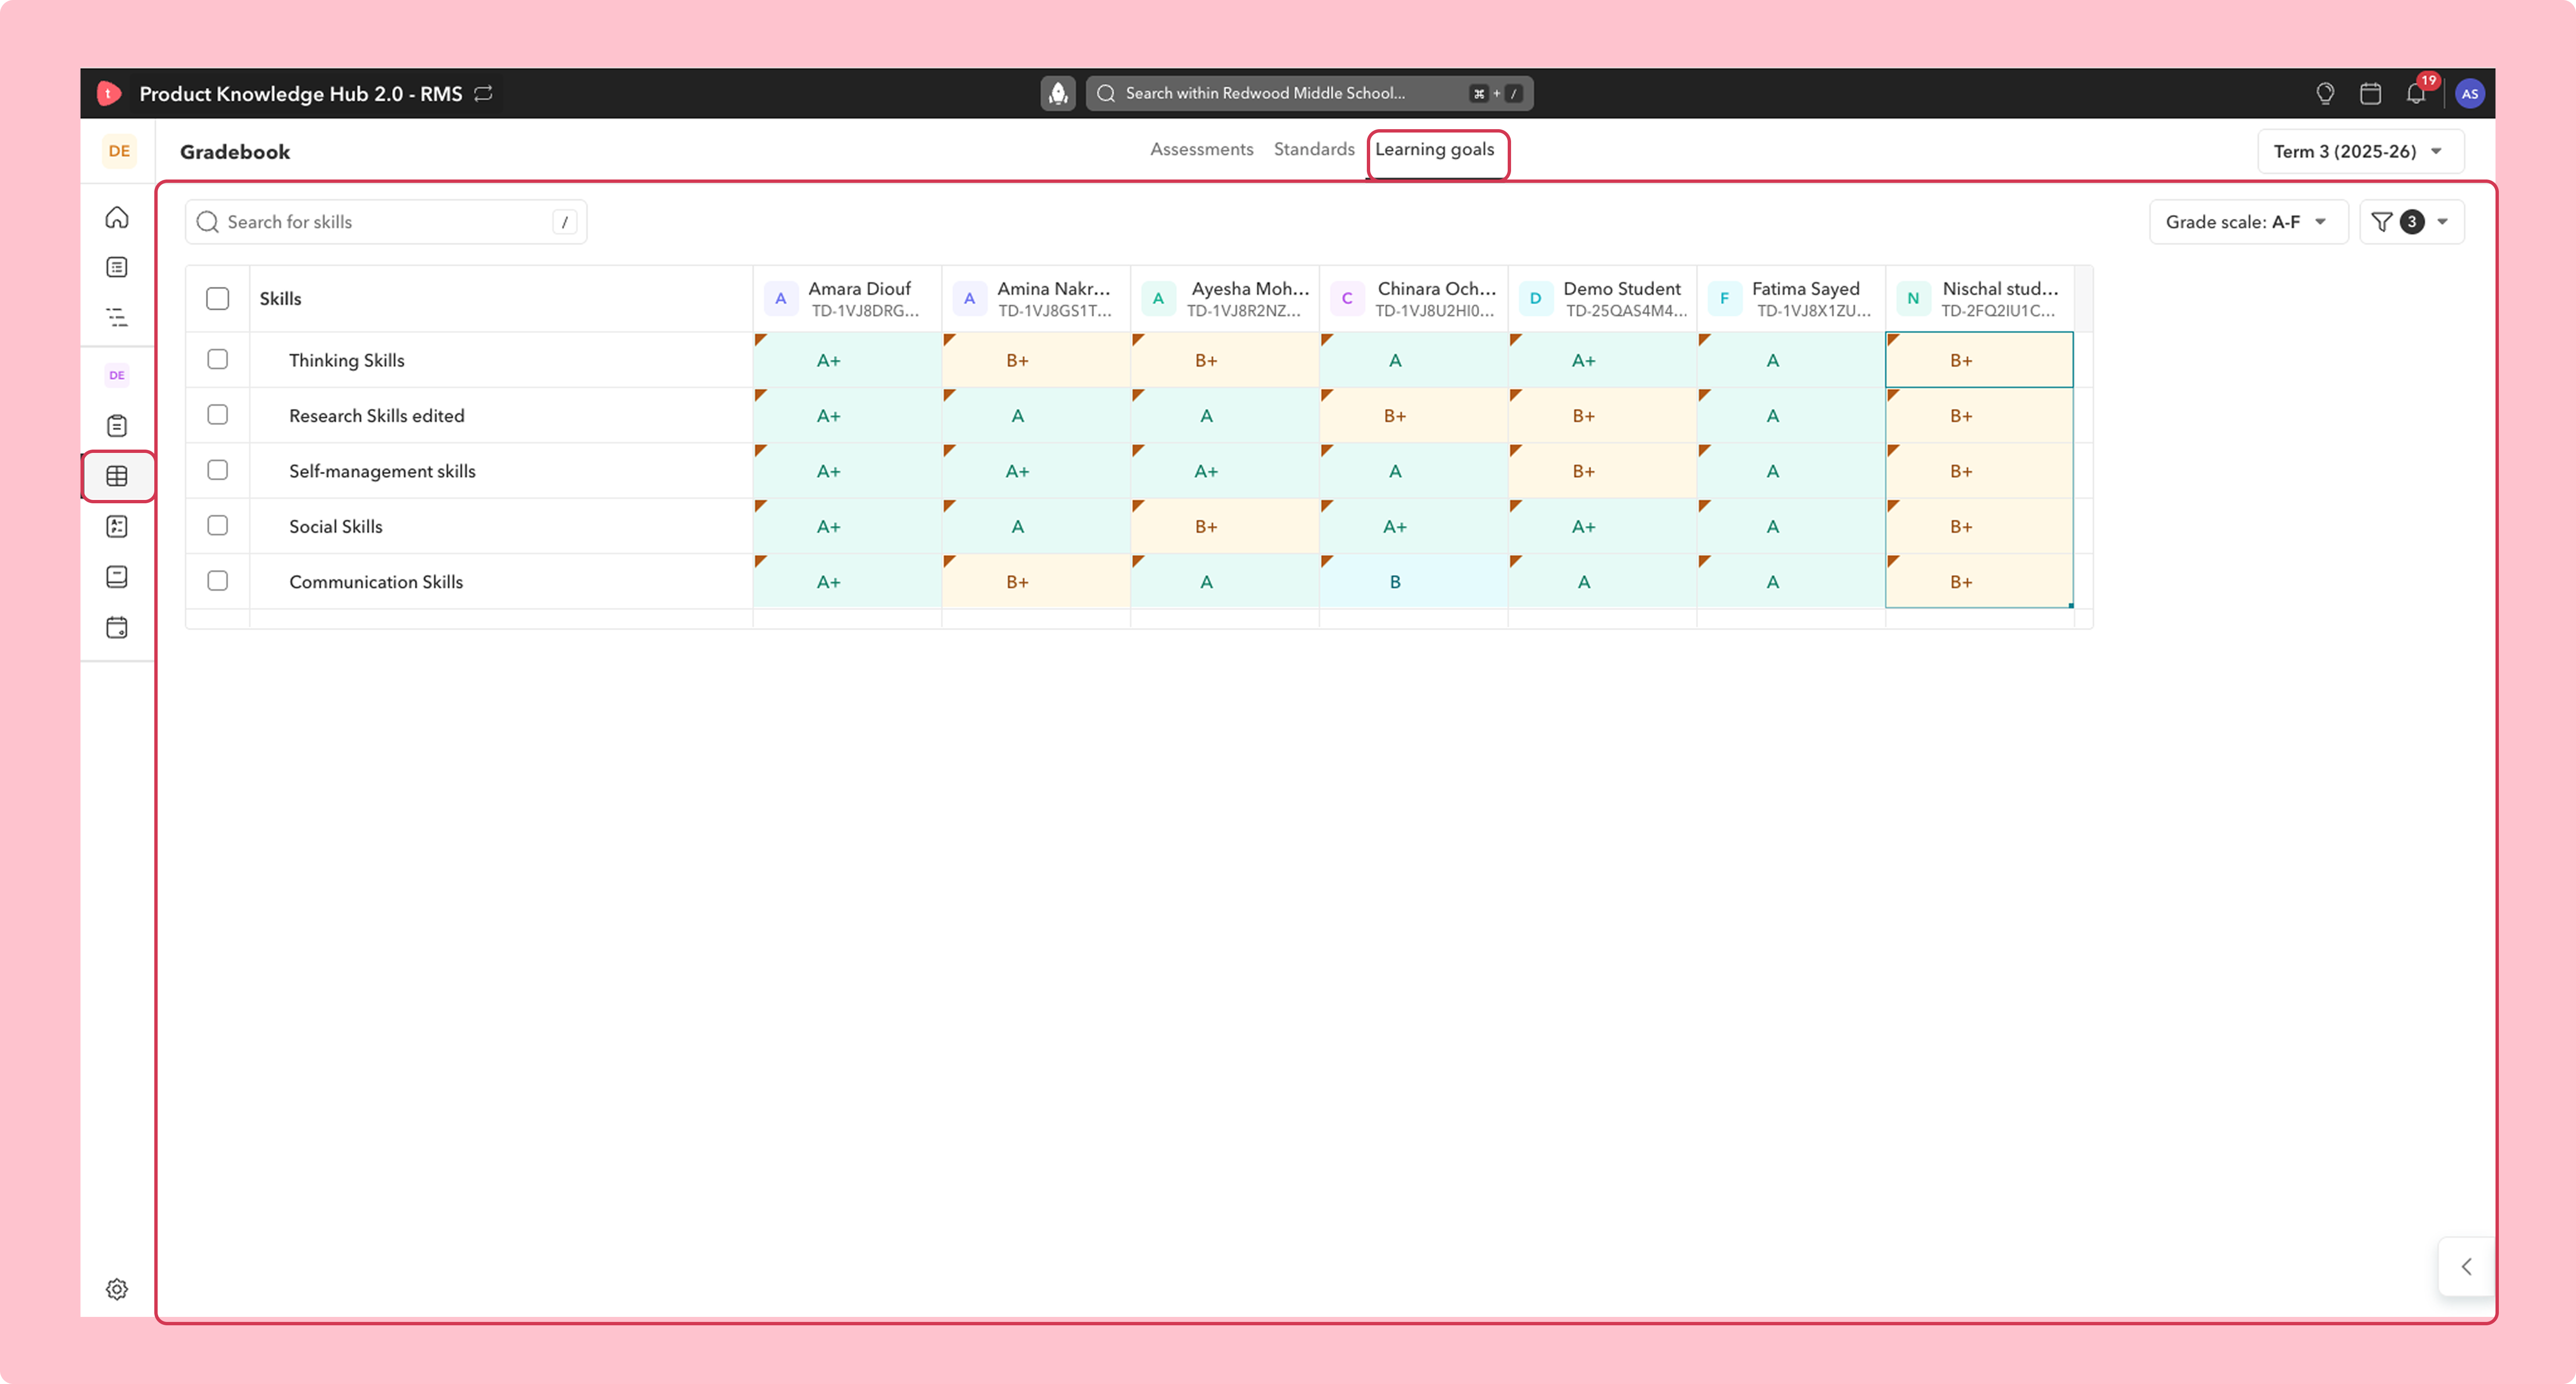The image size is (2576, 1384).
Task: Click the Amina Nakr… student column header name
Action: click(x=1054, y=288)
